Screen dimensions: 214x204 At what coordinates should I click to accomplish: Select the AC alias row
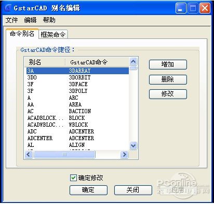(x=77, y=111)
